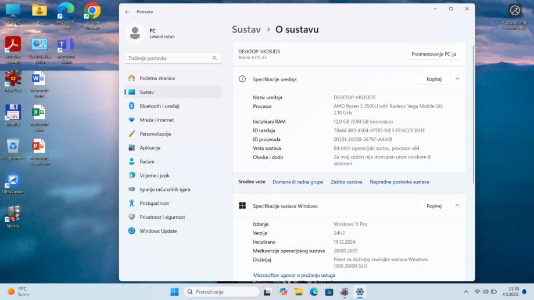Open Igranje računalnih igara section

click(x=164, y=189)
